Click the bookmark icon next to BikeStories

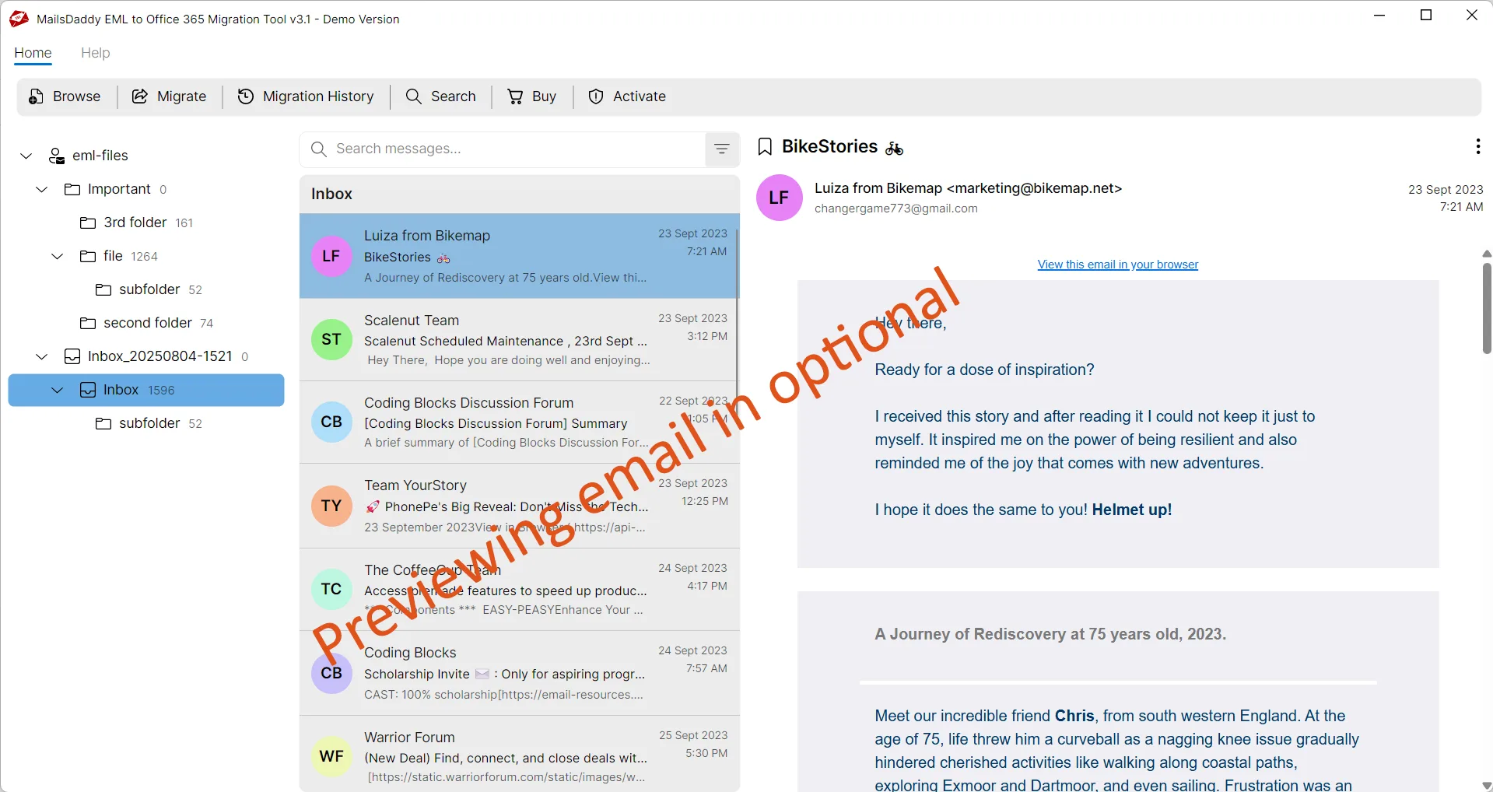tap(765, 146)
